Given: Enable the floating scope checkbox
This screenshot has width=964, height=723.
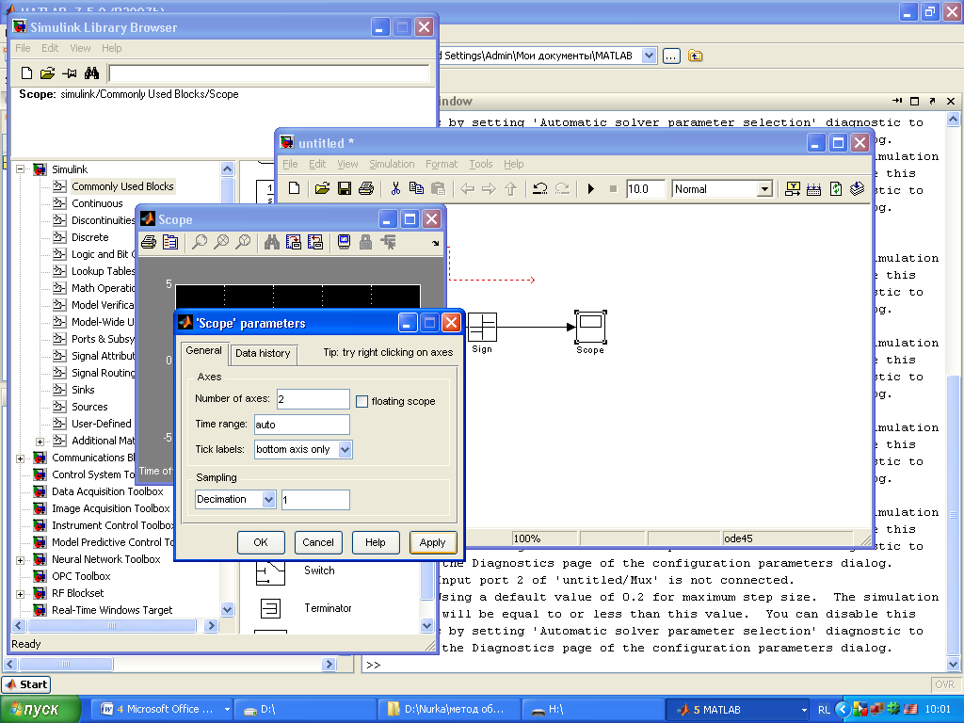Looking at the screenshot, I should tap(362, 401).
